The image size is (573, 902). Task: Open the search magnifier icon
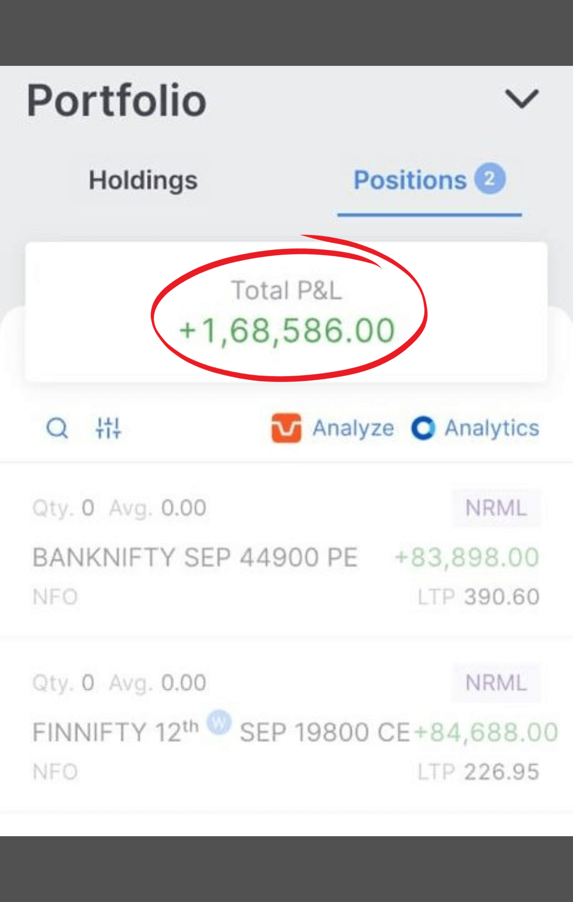57,428
